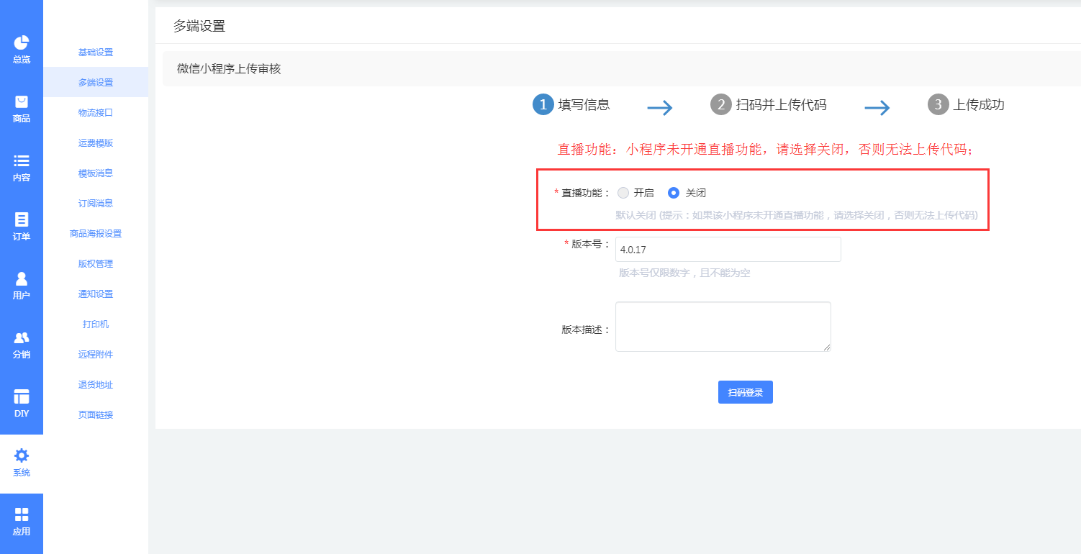The image size is (1081, 554).
Task: Open 运费模版 submenu item
Action: (x=96, y=143)
